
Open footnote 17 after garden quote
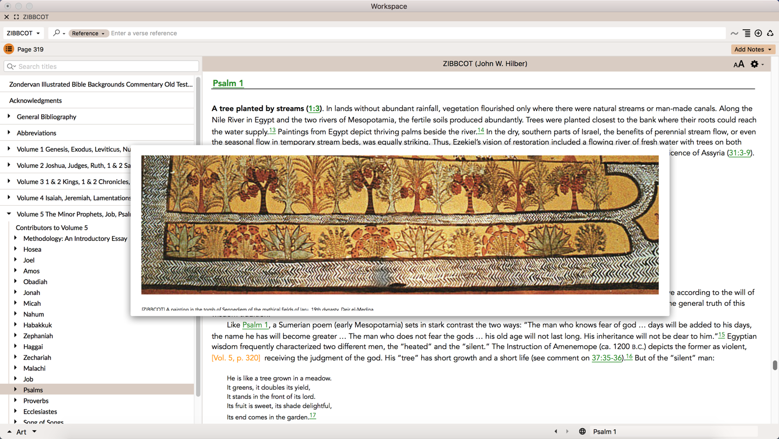[x=312, y=416]
